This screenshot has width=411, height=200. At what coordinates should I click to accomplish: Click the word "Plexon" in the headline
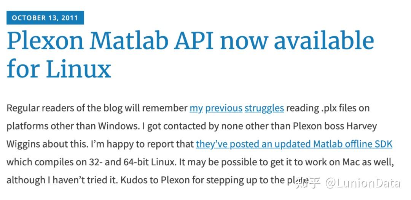pos(45,41)
